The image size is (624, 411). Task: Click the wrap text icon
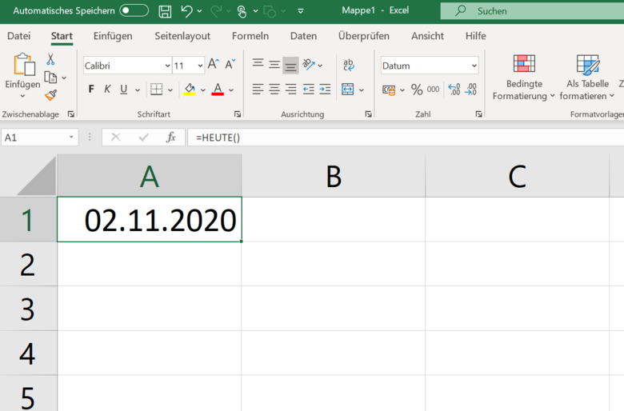[349, 66]
